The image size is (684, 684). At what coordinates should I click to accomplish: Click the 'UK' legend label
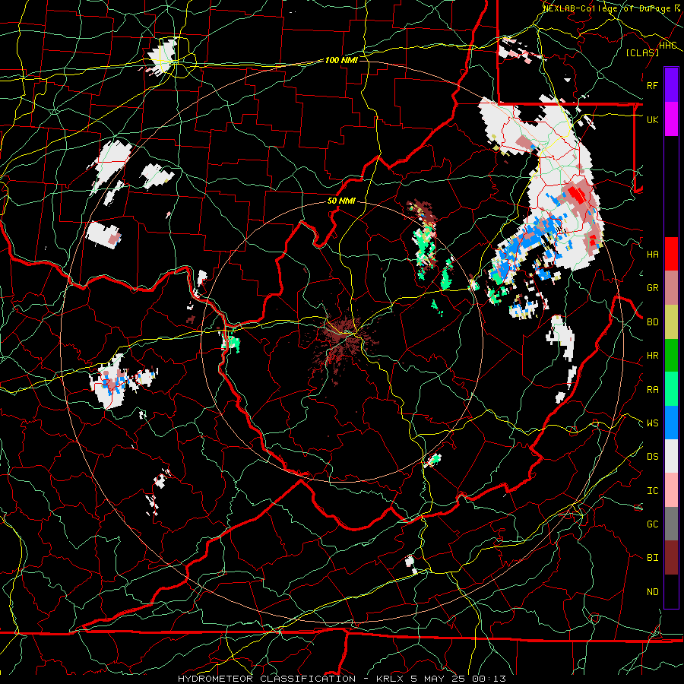click(652, 119)
